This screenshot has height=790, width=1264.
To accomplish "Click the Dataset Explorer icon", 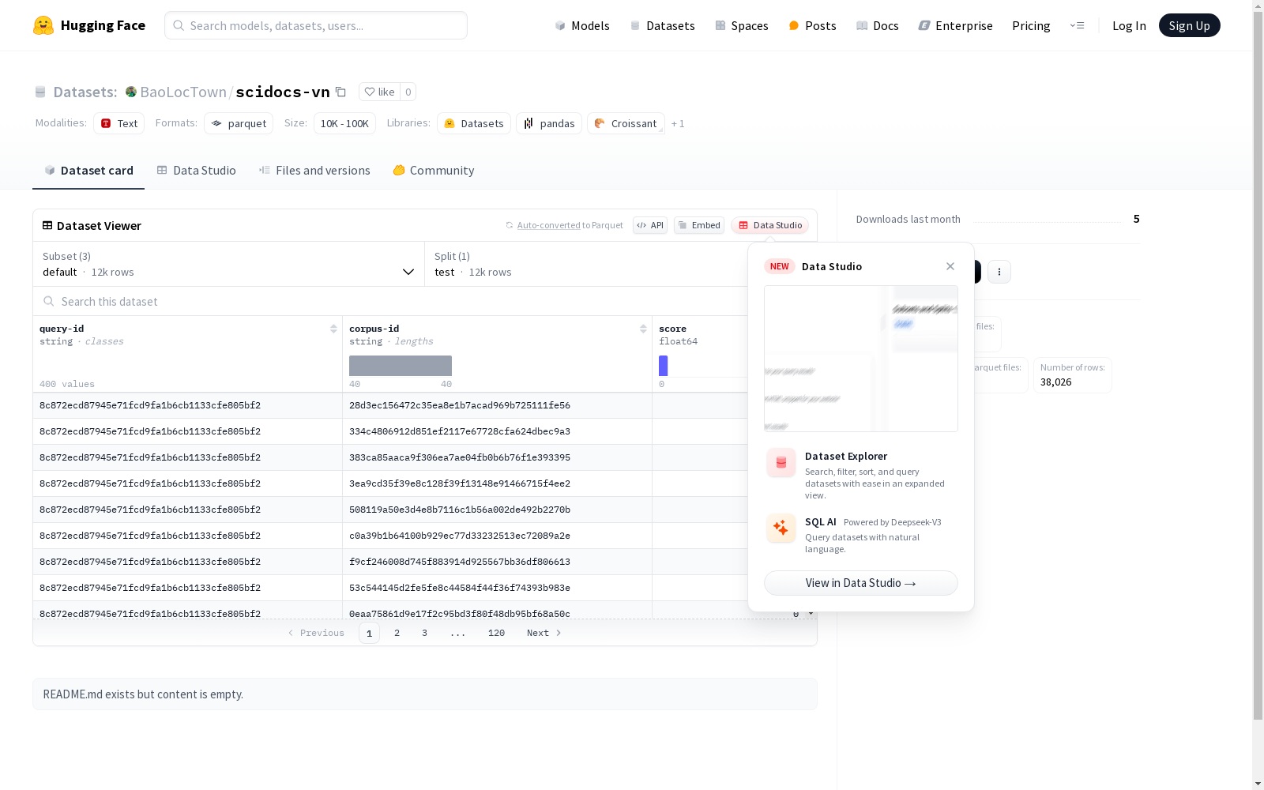I will pyautogui.click(x=781, y=463).
